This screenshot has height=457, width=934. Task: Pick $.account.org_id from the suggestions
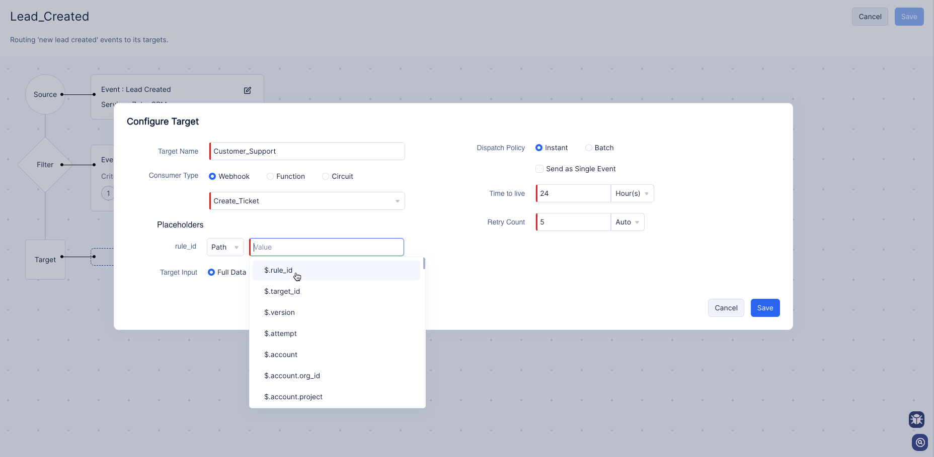pos(292,376)
